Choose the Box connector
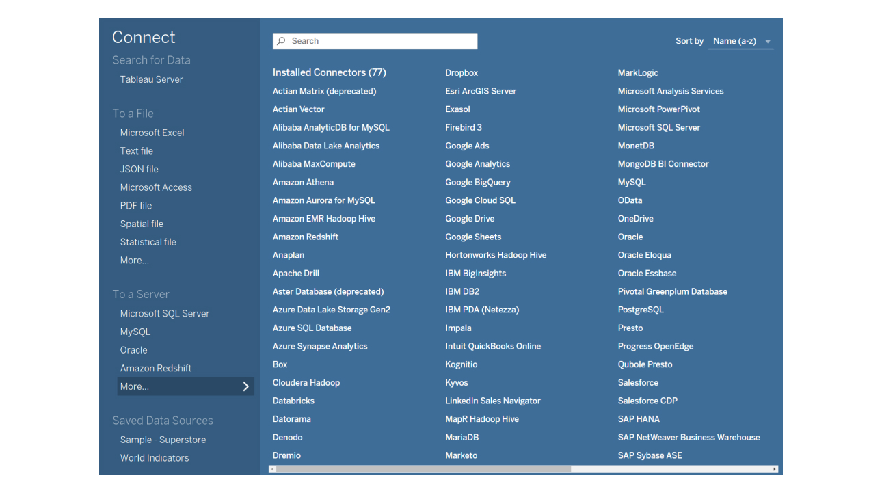The width and height of the screenshot is (882, 493). coord(280,364)
